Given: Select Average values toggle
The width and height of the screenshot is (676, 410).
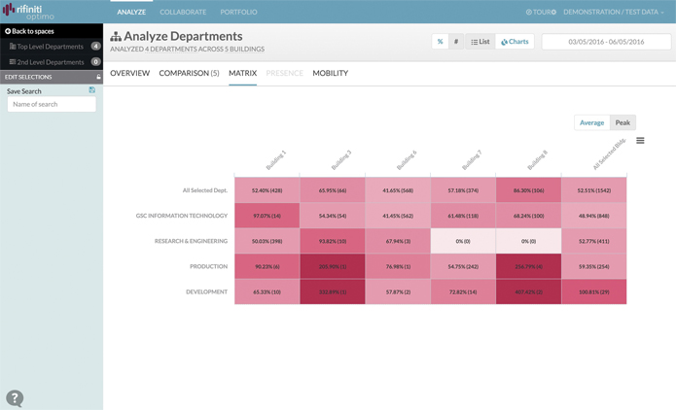Looking at the screenshot, I should click(592, 122).
